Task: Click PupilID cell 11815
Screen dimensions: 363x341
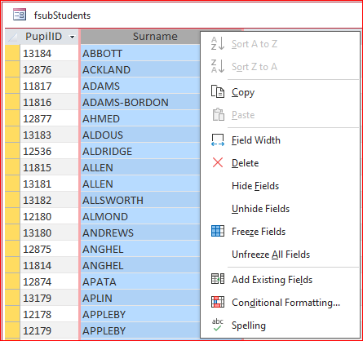Action: tap(49, 167)
